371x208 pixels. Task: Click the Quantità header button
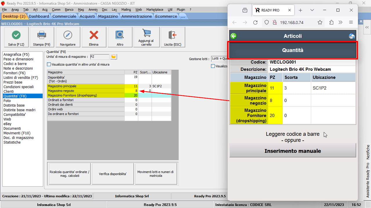point(293,50)
